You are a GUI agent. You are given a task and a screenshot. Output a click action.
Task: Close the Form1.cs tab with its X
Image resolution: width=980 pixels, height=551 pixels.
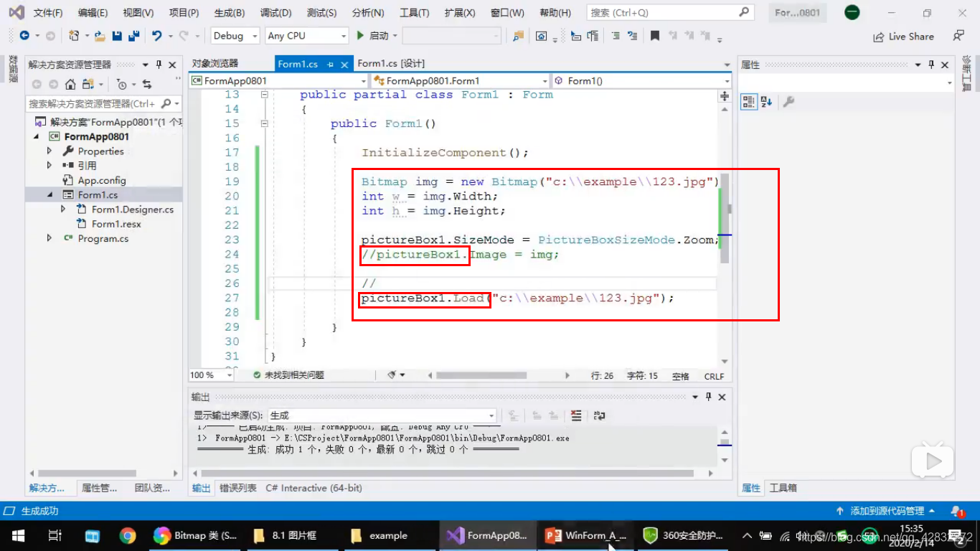(345, 65)
